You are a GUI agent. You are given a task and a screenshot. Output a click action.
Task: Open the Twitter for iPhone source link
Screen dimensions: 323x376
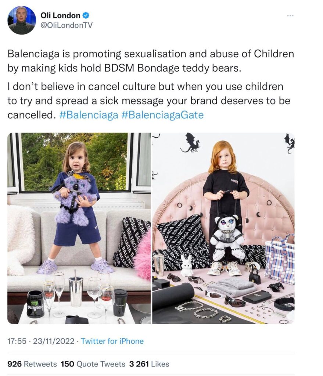112,341
